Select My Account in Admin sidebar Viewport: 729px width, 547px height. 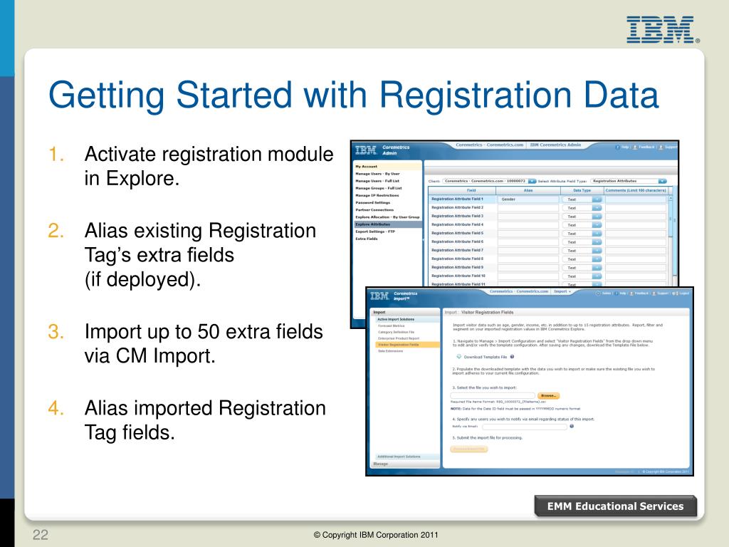click(x=388, y=167)
